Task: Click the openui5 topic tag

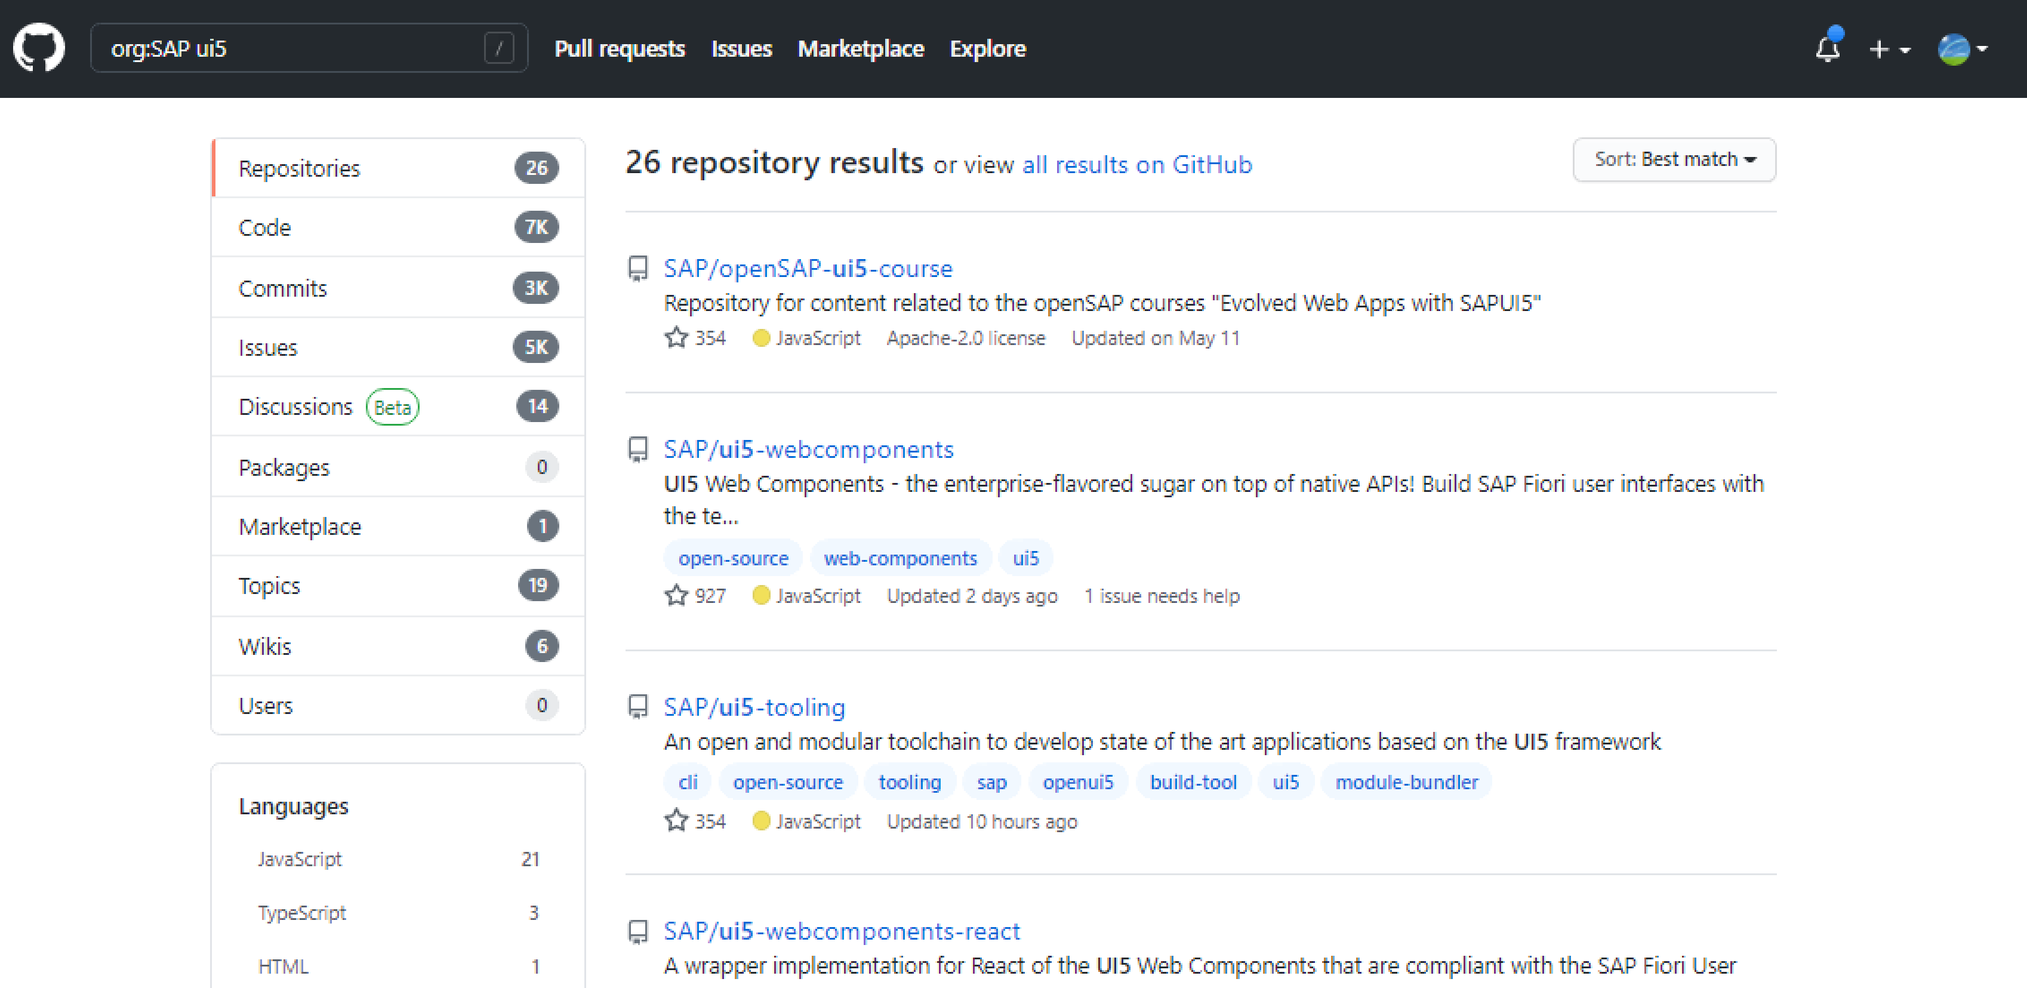Action: pyautogui.click(x=1078, y=781)
